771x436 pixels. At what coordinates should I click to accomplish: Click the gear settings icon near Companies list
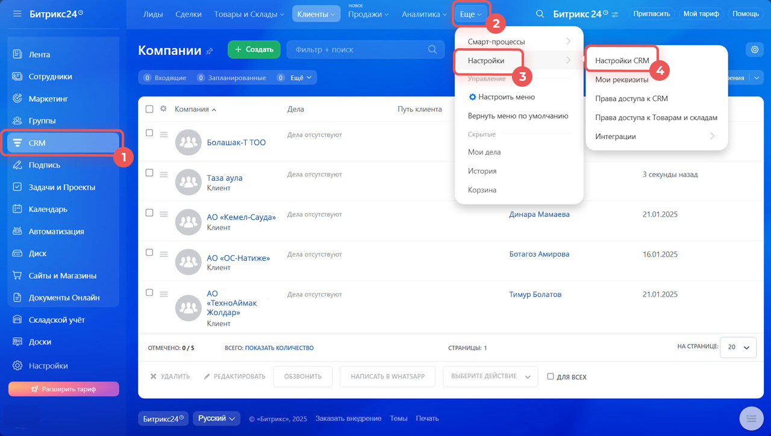[x=754, y=50]
